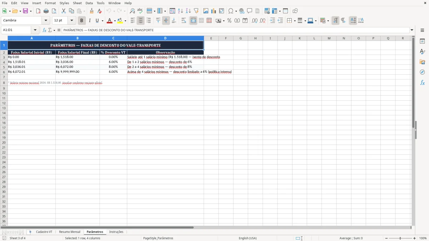Open Print Preview
This screenshot has height=241, width=429.
tap(54, 11)
